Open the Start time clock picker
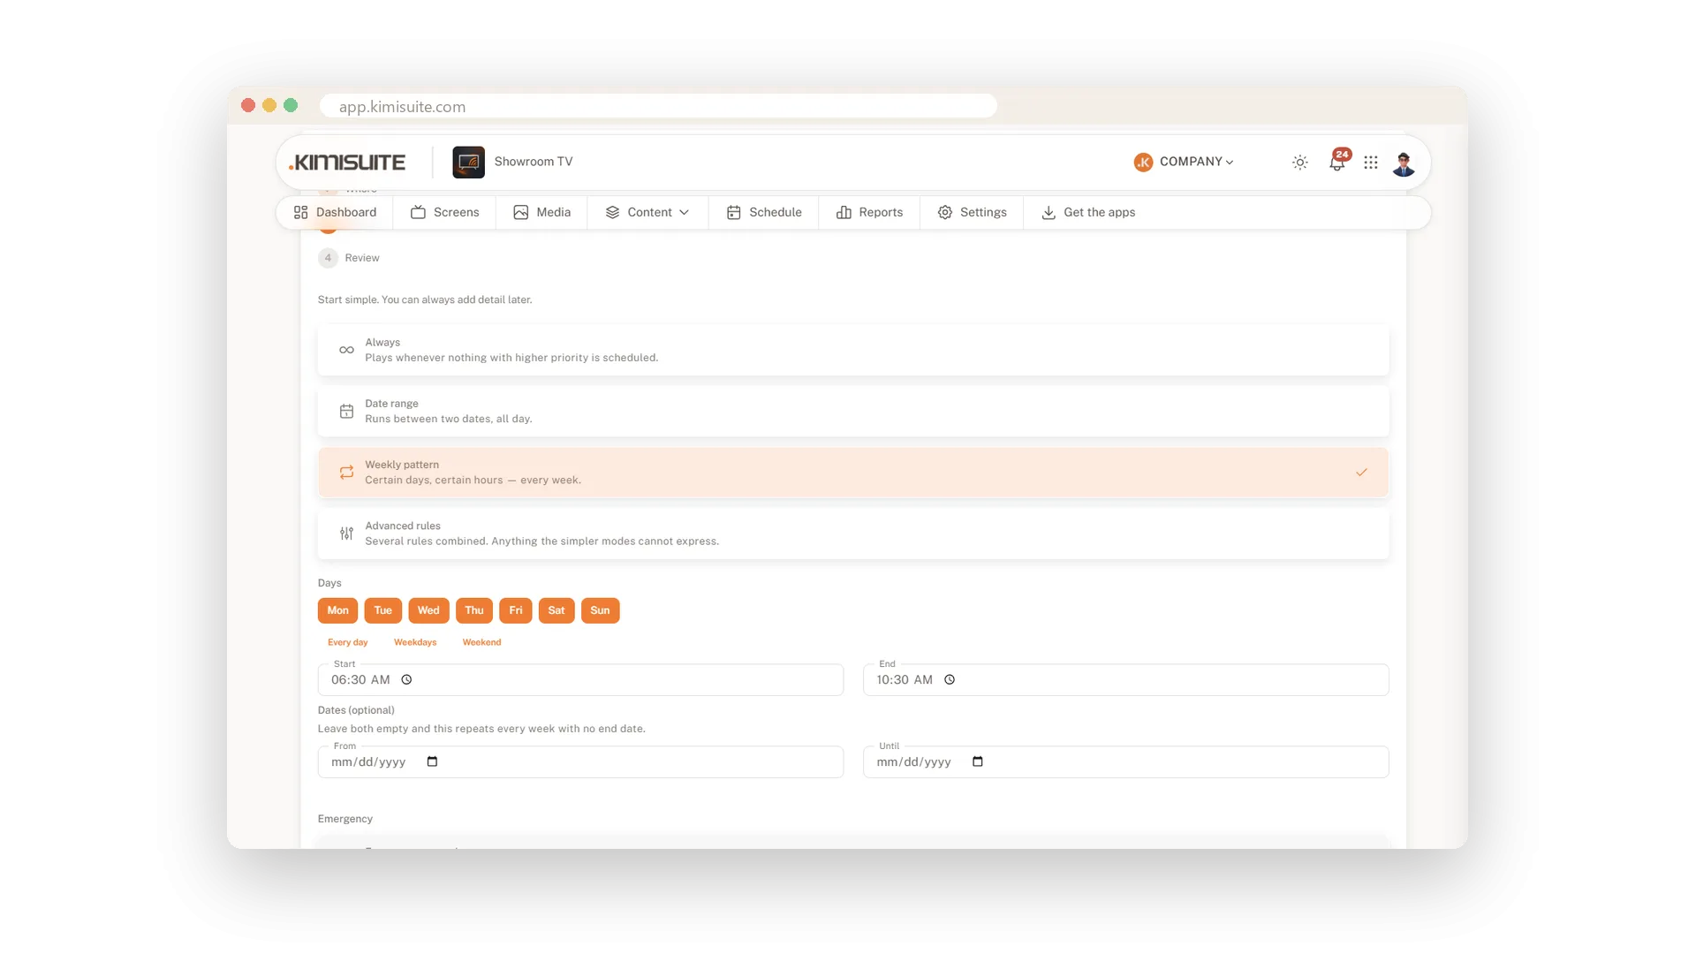Viewport: 1696px width, 954px height. tap(406, 680)
